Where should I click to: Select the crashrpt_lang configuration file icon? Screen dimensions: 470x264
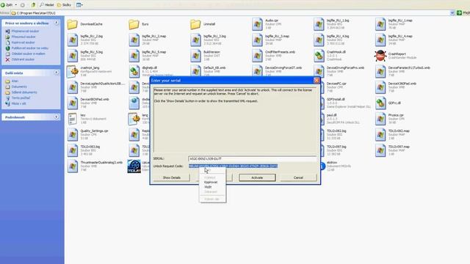[x=73, y=72]
